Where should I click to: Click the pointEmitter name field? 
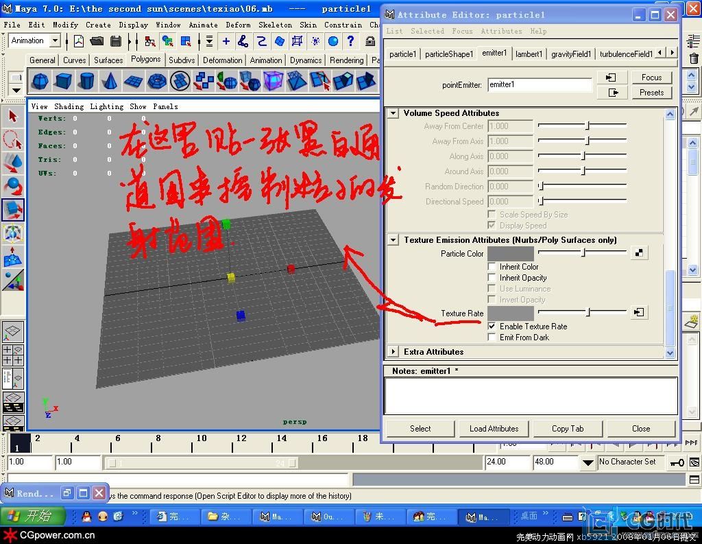(540, 84)
